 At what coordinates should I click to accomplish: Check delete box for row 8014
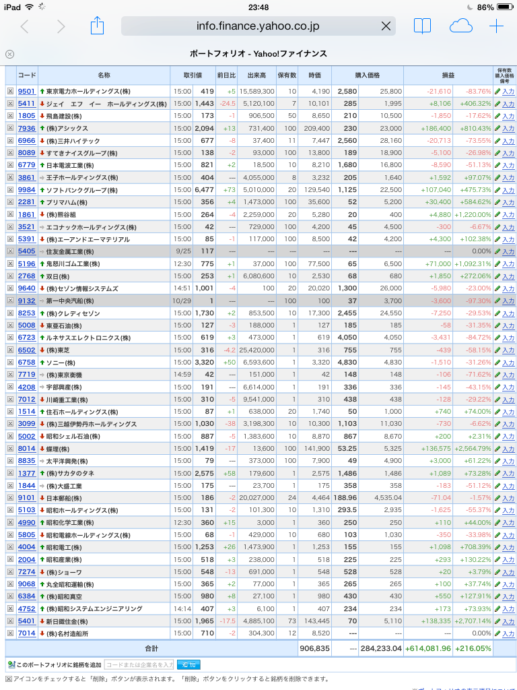pos(10,448)
